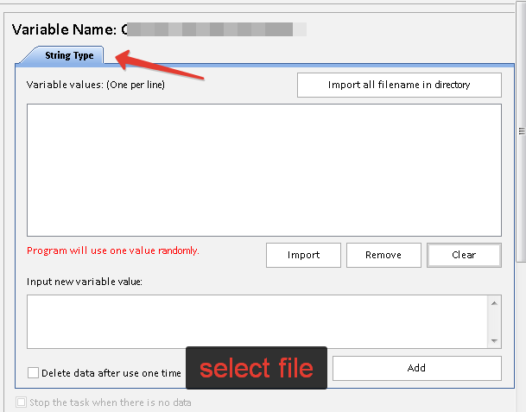526x412 pixels.
Task: Click Import all filename in directory button
Action: click(x=398, y=85)
